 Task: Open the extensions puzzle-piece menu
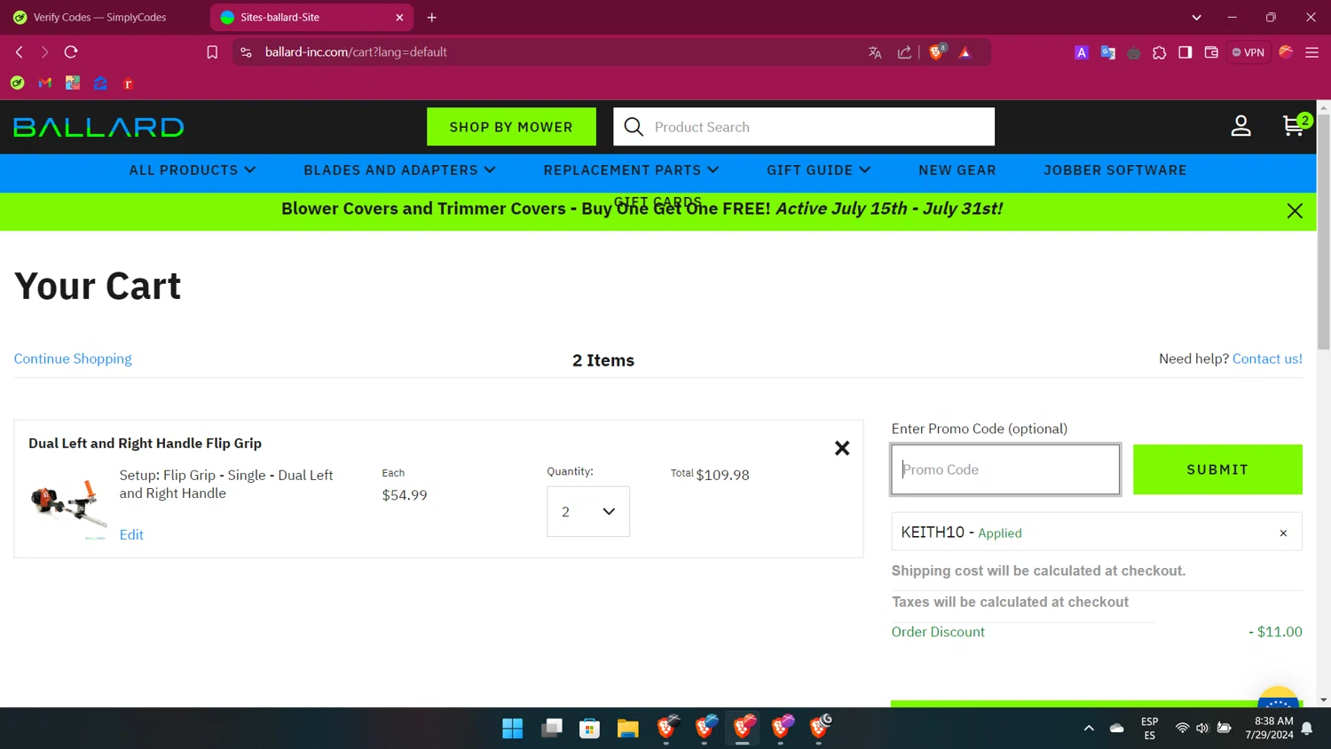click(x=1159, y=52)
